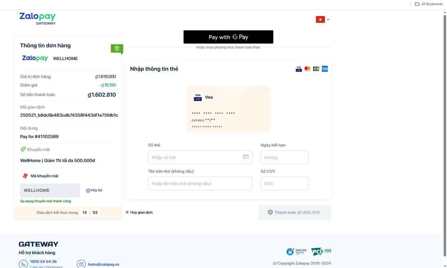
Task: Click the total amount ₫1.602.810 in order info
Action: click(x=102, y=95)
